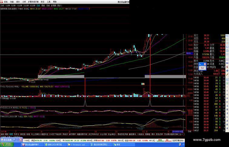Click the Windows 开始 start button
229x147 pixels.
7,145
